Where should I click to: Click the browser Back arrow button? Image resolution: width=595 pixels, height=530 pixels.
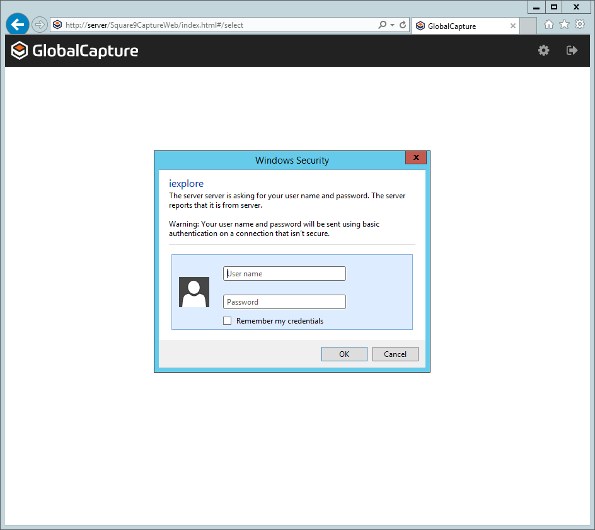tap(18, 25)
